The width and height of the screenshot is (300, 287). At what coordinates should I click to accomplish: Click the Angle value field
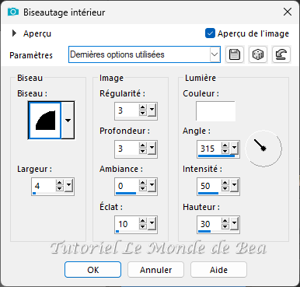pyautogui.click(x=209, y=149)
